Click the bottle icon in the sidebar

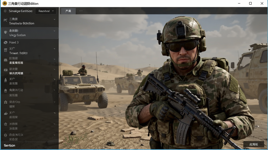[x=5, y=80]
